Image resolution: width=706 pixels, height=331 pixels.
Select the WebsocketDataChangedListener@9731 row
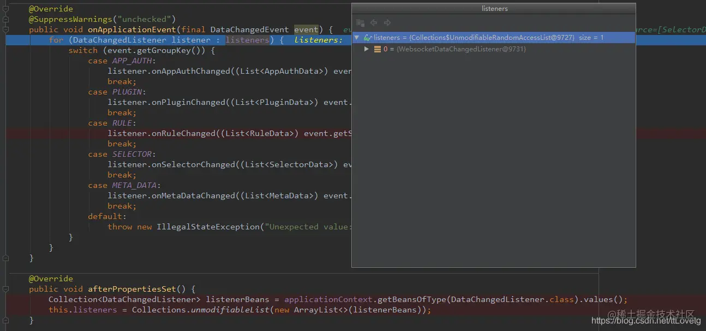click(494, 49)
